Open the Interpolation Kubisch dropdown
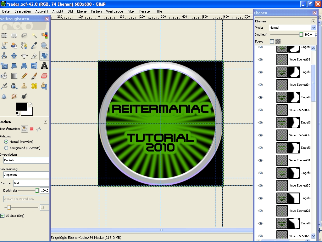This screenshot has height=242, width=322. (26, 160)
